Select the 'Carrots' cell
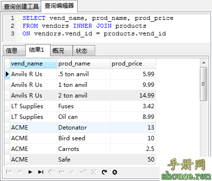The width and height of the screenshot is (212, 181). 83,149
